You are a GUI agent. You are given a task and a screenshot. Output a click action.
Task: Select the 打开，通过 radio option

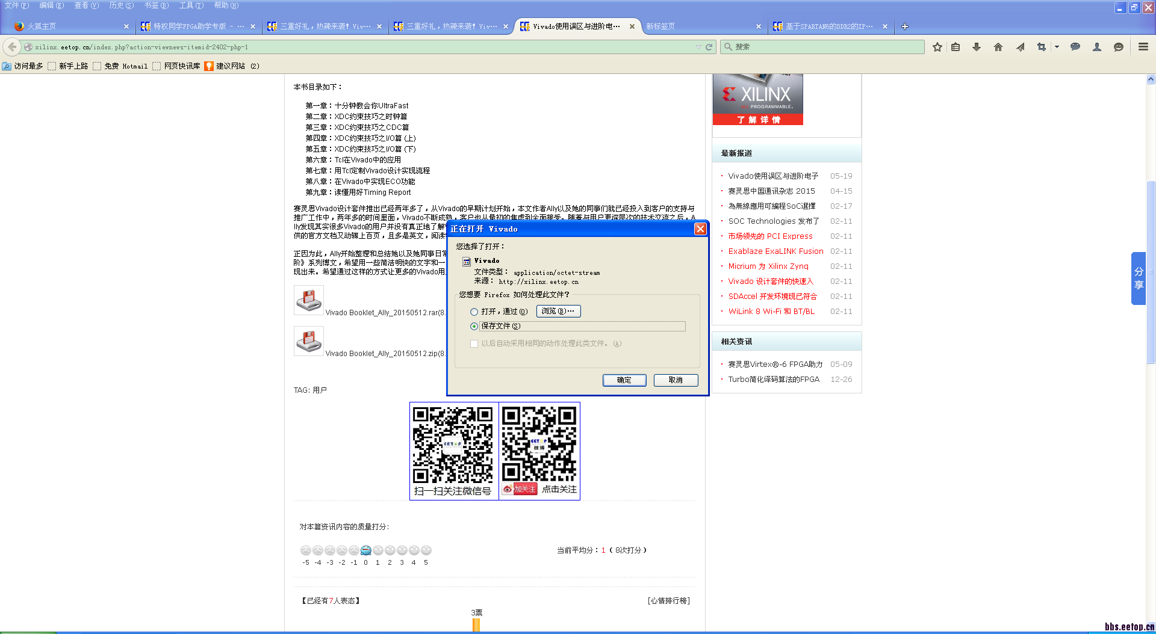pos(474,312)
